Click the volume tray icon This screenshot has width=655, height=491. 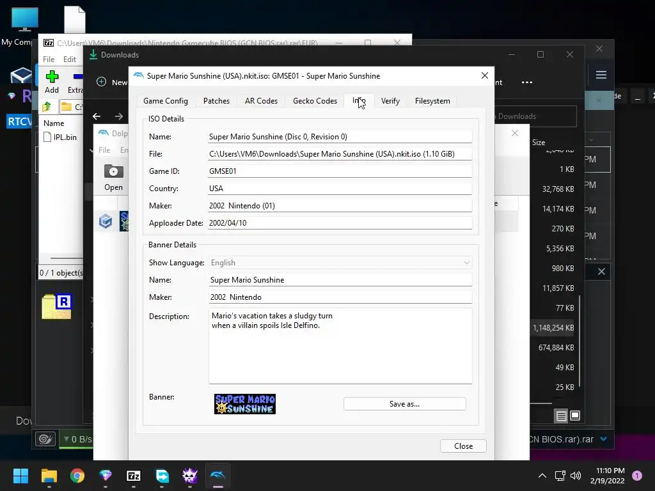[576, 476]
